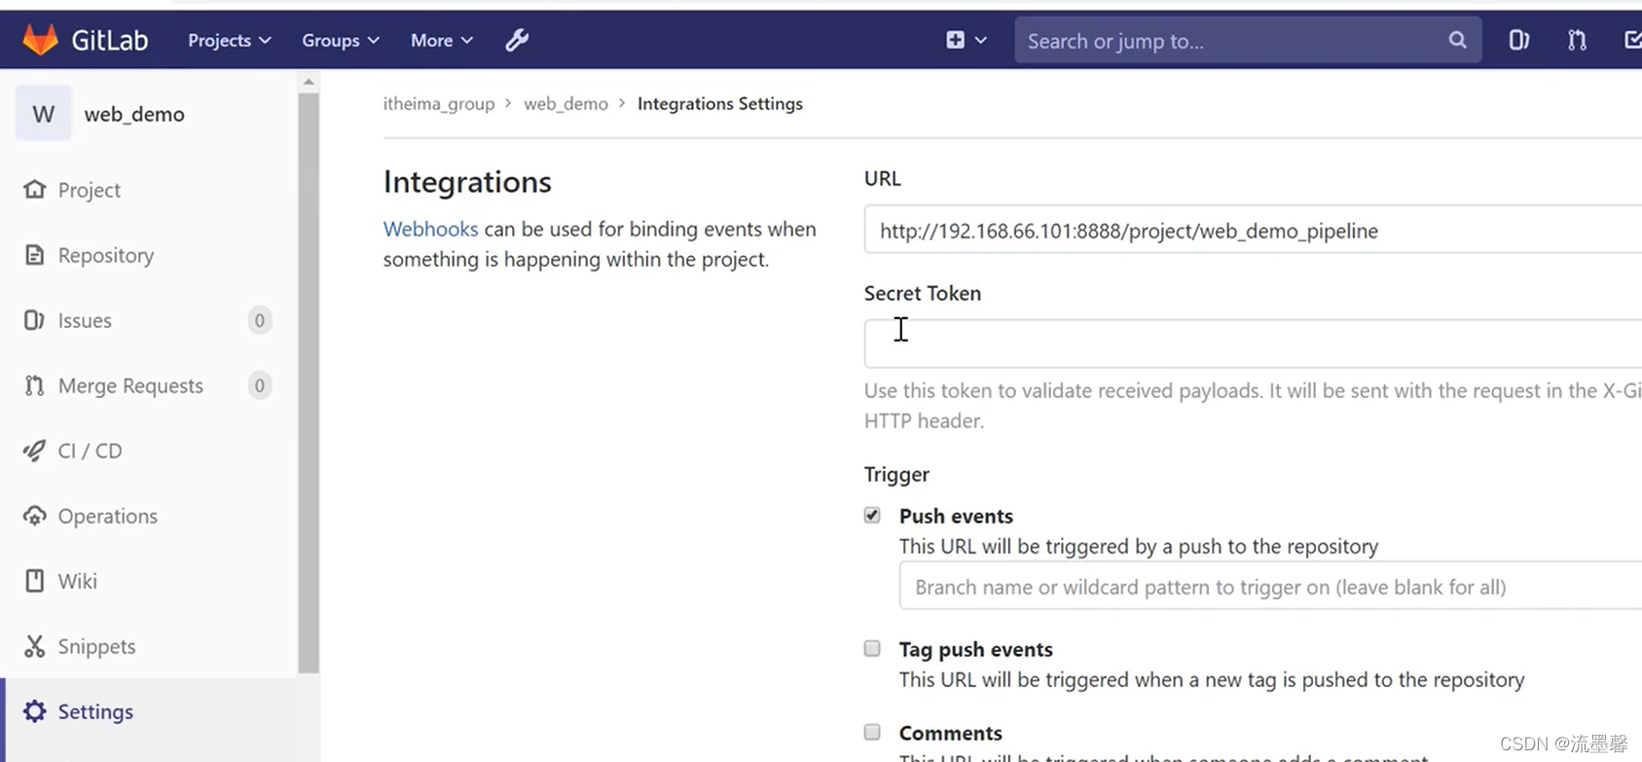Open Snippets in the sidebar
The width and height of the screenshot is (1642, 762).
[96, 646]
